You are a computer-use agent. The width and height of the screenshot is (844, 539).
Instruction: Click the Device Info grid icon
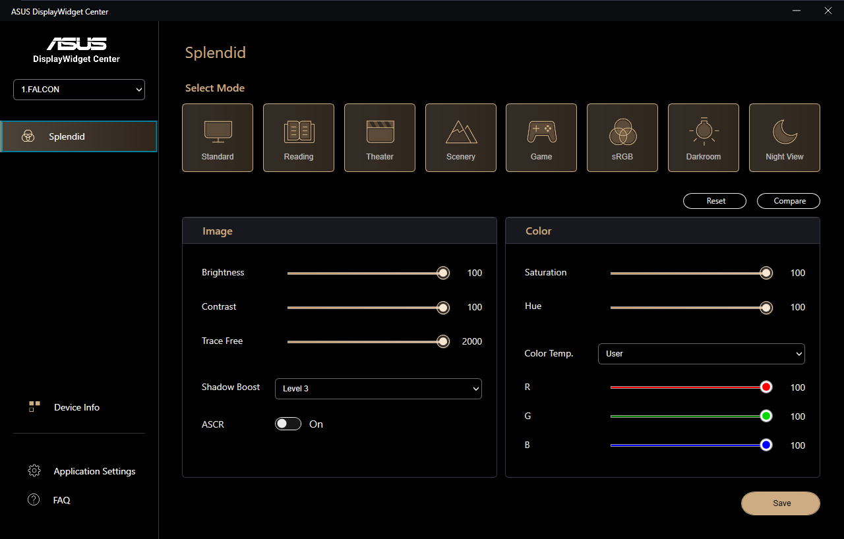tap(34, 407)
